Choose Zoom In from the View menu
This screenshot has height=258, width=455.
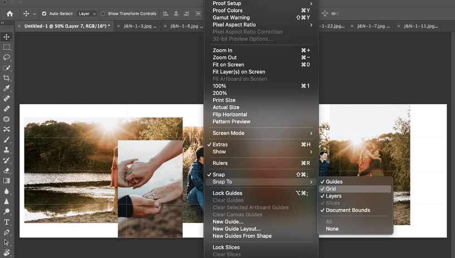[260, 51]
